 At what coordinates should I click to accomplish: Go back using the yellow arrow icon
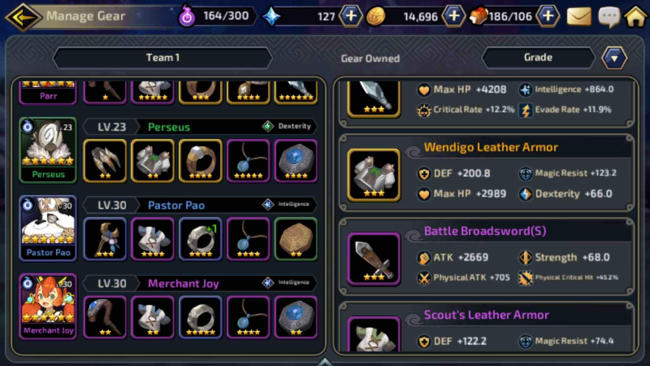click(23, 17)
